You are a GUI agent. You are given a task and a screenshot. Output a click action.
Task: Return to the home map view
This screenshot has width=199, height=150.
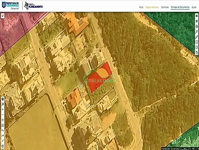point(3,125)
